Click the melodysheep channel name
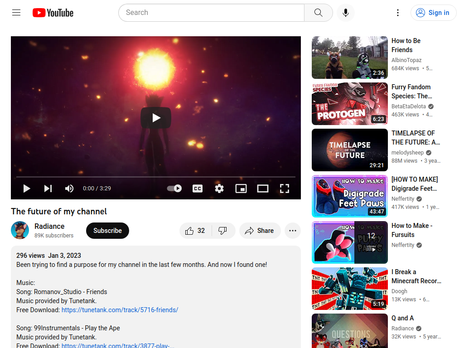464x348 pixels. 407,152
